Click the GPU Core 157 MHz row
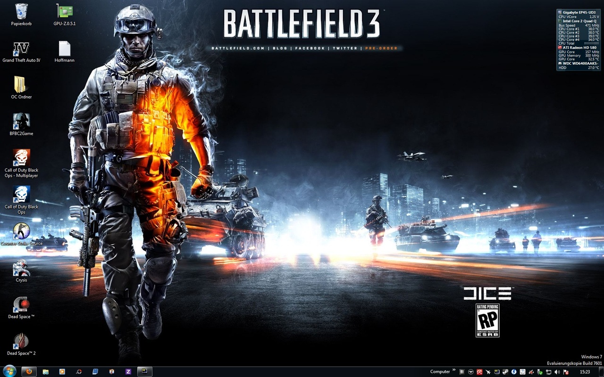Image resolution: width=604 pixels, height=377 pixels. pos(579,52)
